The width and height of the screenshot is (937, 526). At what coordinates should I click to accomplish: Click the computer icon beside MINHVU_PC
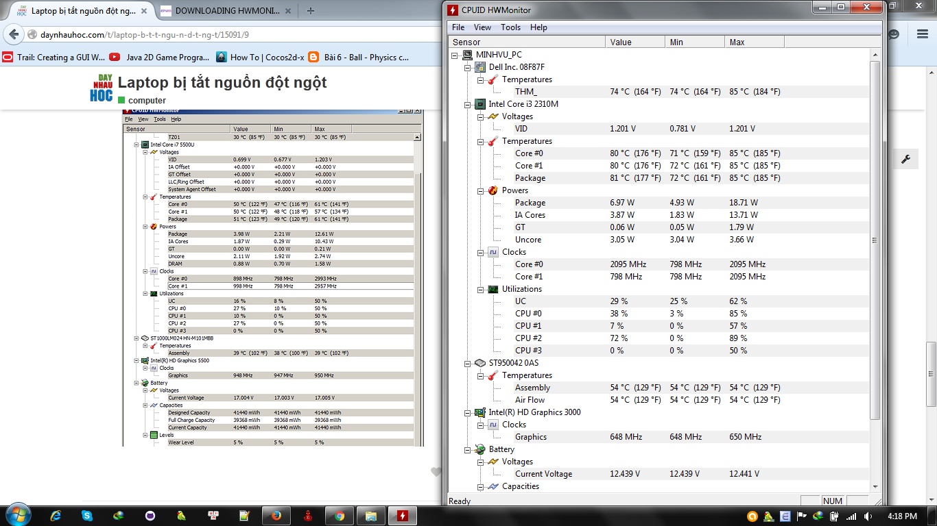pos(466,55)
